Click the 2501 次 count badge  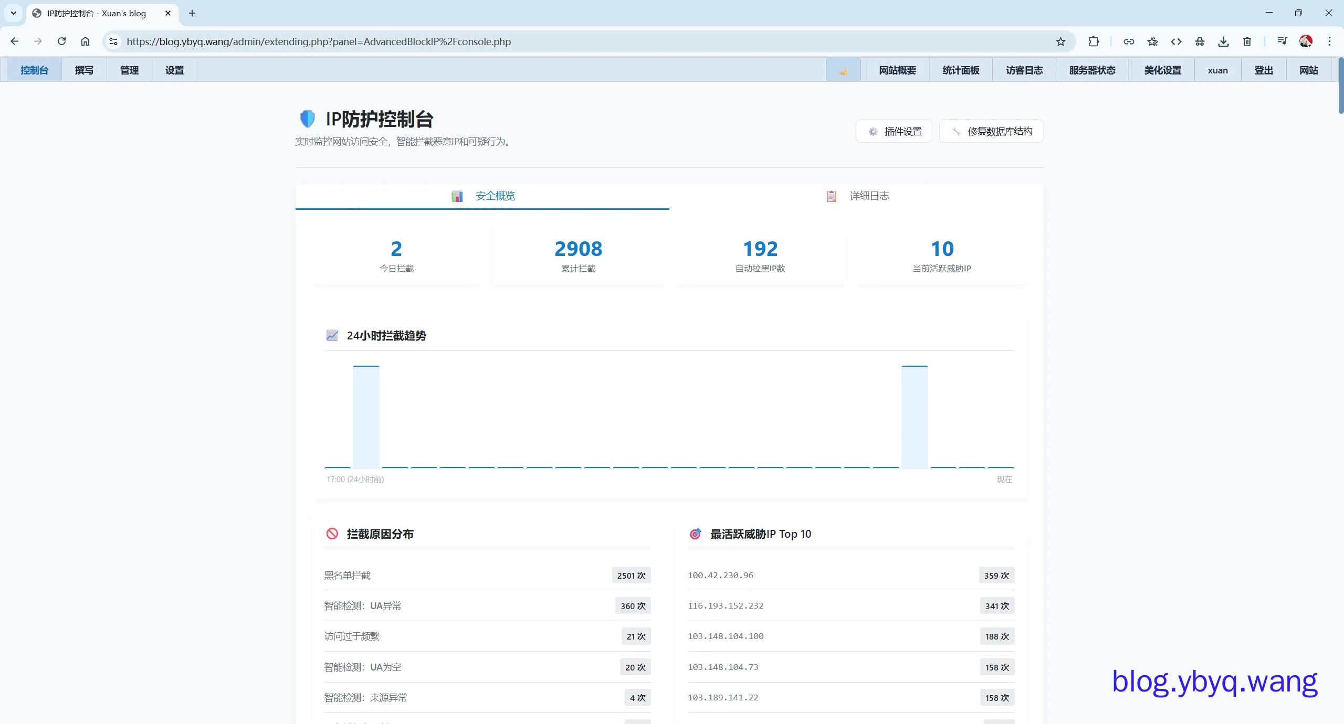631,576
